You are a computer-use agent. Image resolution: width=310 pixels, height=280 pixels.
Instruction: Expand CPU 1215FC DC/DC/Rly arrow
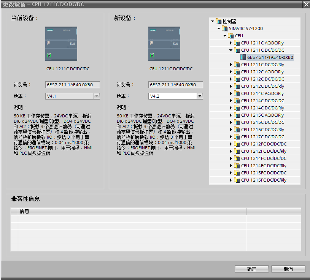pyautogui.click(x=231, y=180)
